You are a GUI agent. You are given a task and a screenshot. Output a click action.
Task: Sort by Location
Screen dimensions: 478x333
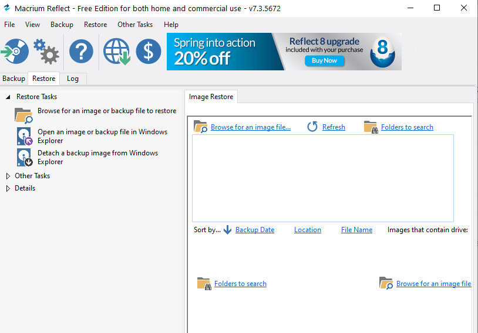tap(308, 230)
